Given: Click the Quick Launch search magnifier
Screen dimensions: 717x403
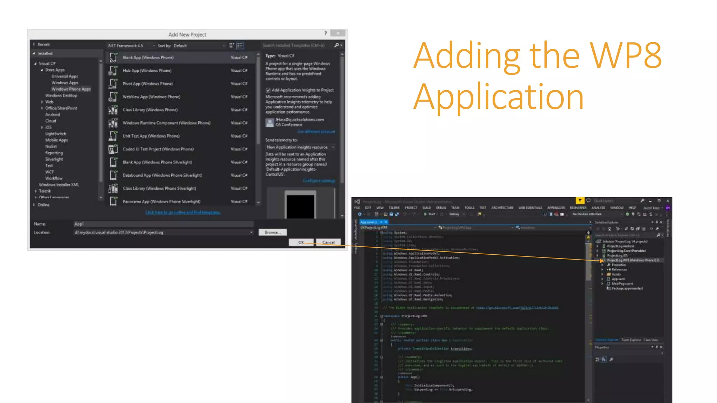Looking at the screenshot, I should click(642, 200).
